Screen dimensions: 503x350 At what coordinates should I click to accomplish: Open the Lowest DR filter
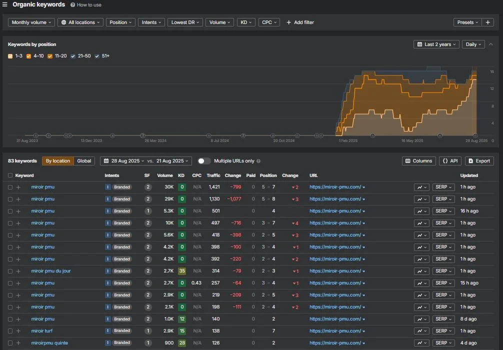click(x=185, y=22)
